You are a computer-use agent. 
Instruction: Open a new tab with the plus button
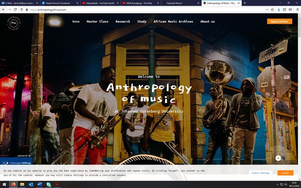[x=245, y=3]
